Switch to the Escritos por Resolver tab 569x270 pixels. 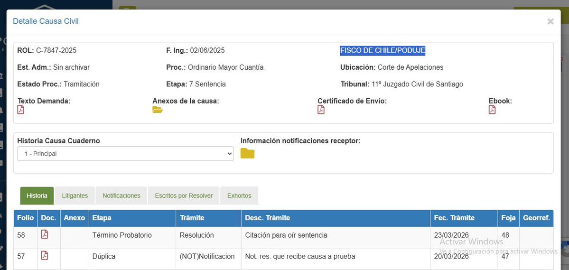[184, 196]
